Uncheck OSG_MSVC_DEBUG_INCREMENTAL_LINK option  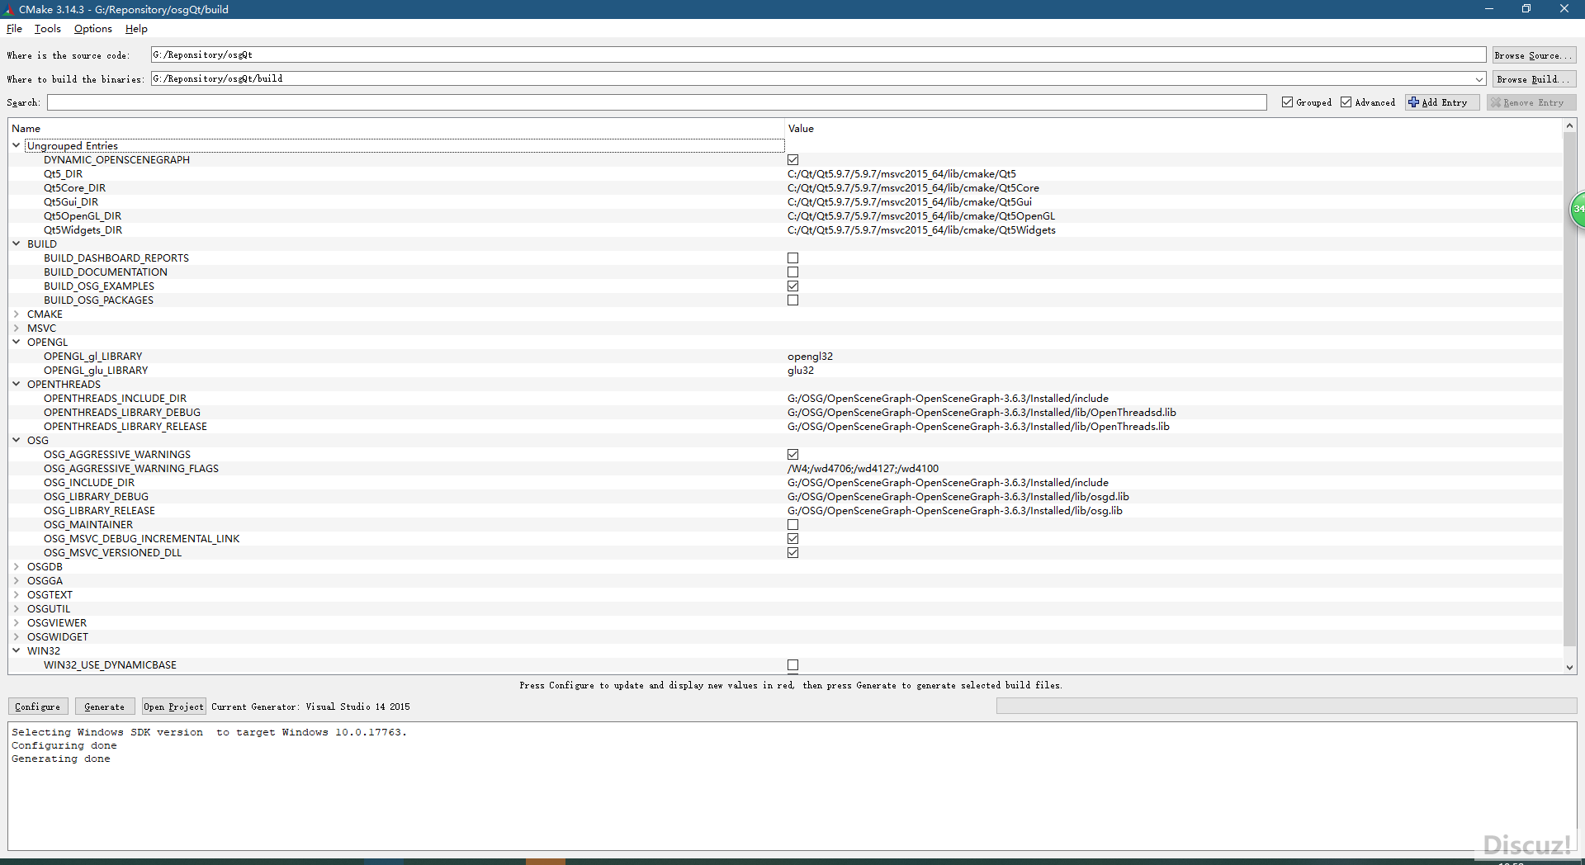click(792, 539)
